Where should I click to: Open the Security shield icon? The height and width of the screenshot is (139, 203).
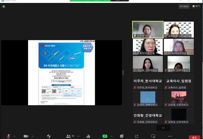49,136
